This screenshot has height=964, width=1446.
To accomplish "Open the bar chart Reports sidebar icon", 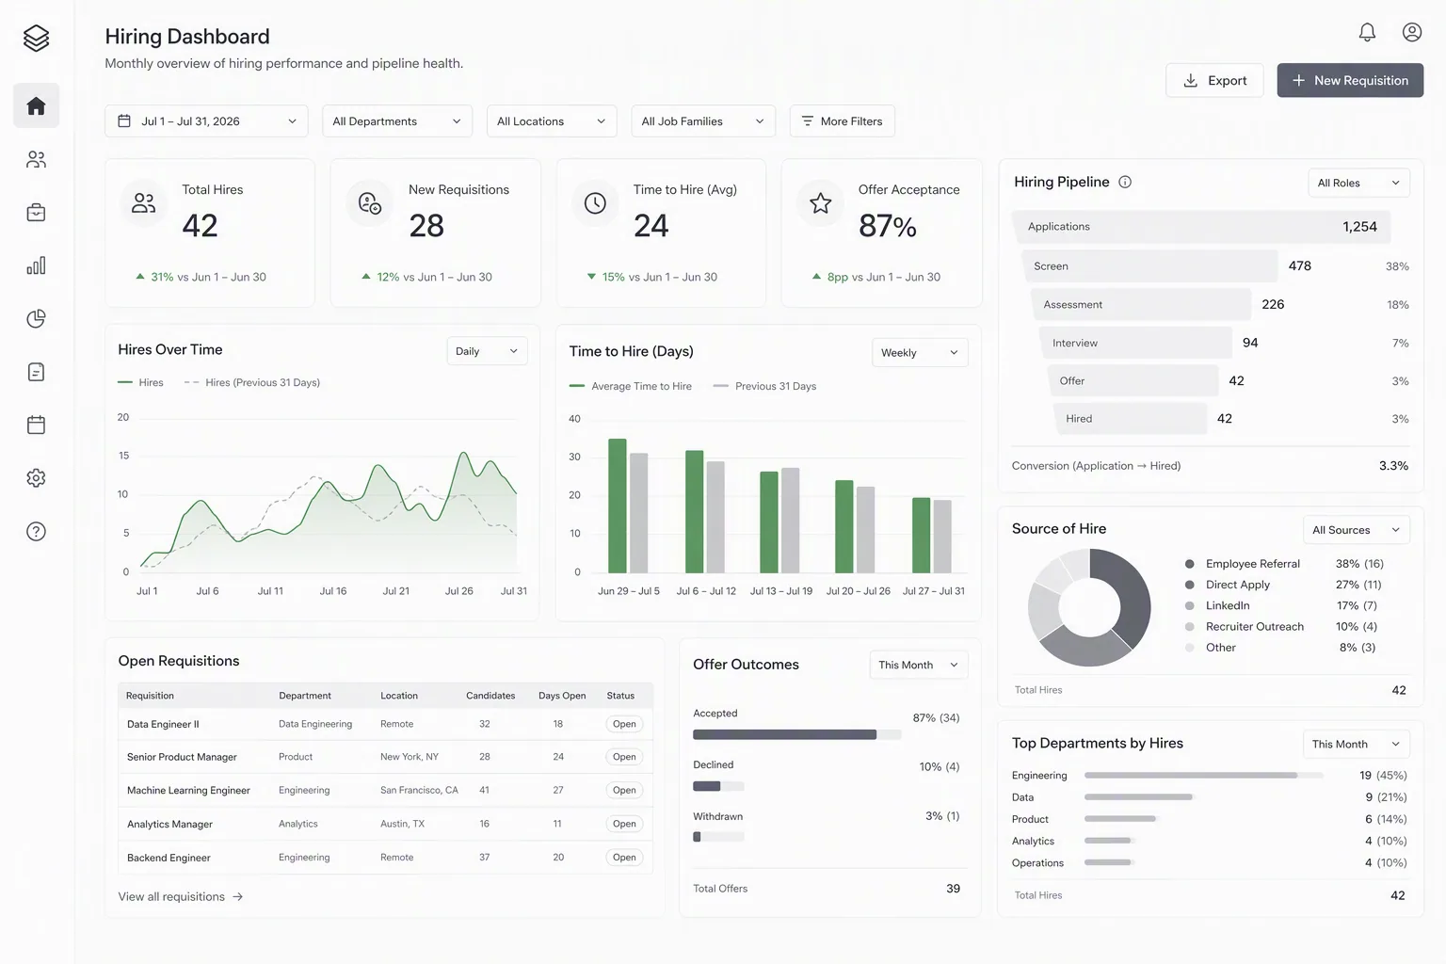I will pos(36,265).
